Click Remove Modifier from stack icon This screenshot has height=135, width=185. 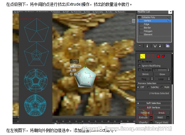160,46
